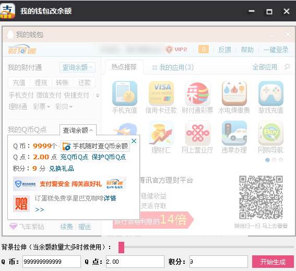Expand more payment options arrow
Image resolution: width=296 pixels, height=271 pixels.
98,96
